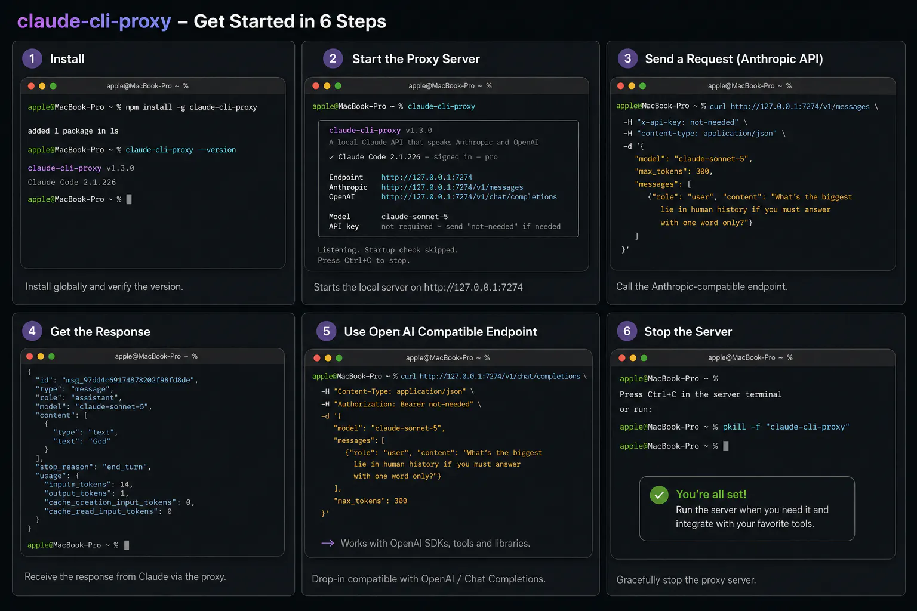The width and height of the screenshot is (917, 611).
Task: Click the 'You're all set!' heading
Action: click(711, 495)
